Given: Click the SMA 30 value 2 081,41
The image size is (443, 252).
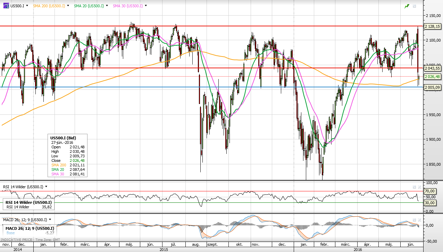Looking at the screenshot, I should point(77,174).
